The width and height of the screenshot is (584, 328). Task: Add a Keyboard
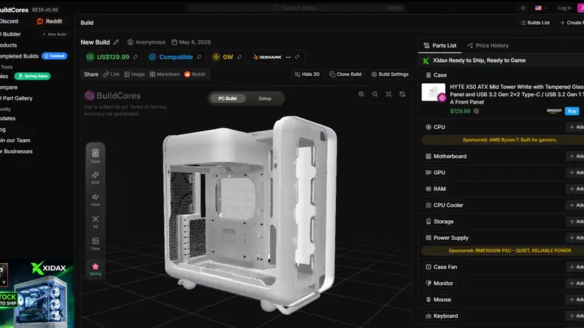[x=576, y=316]
